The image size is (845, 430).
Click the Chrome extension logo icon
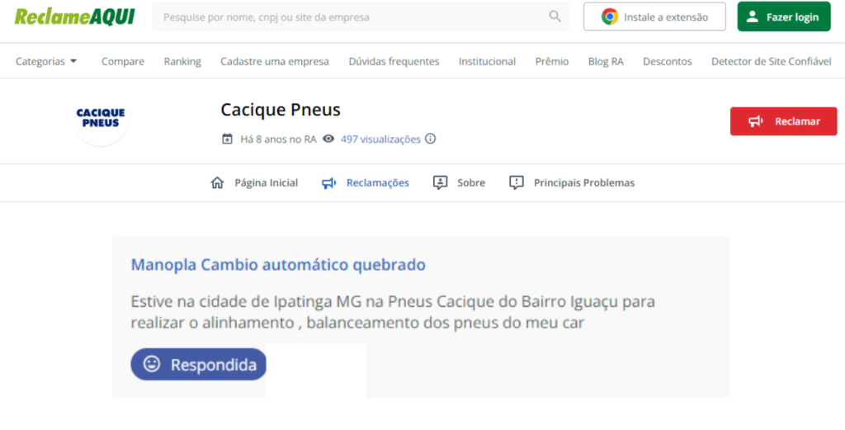tap(610, 17)
